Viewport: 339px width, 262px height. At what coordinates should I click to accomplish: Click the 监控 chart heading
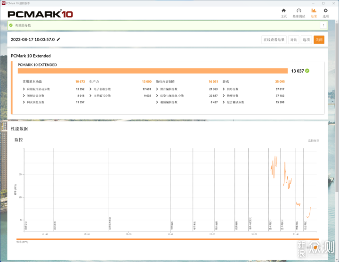[18, 140]
